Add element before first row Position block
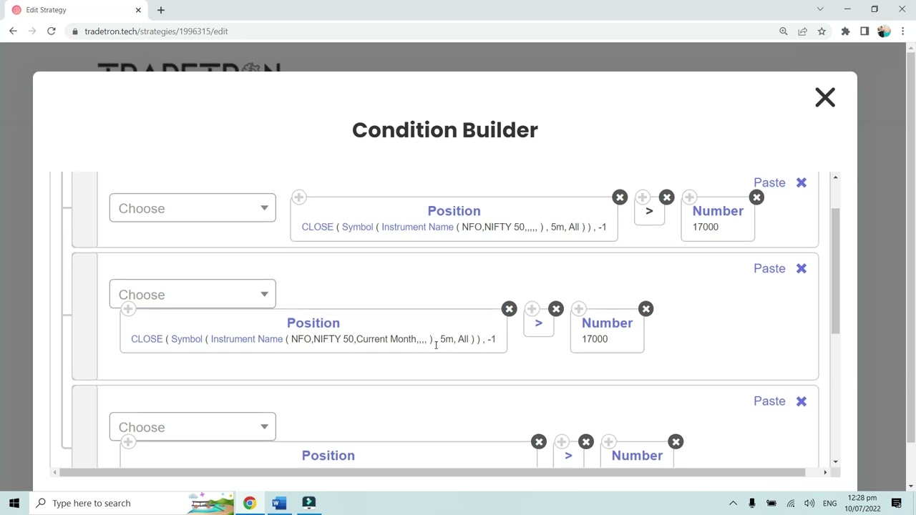This screenshot has height=515, width=916. click(298, 197)
